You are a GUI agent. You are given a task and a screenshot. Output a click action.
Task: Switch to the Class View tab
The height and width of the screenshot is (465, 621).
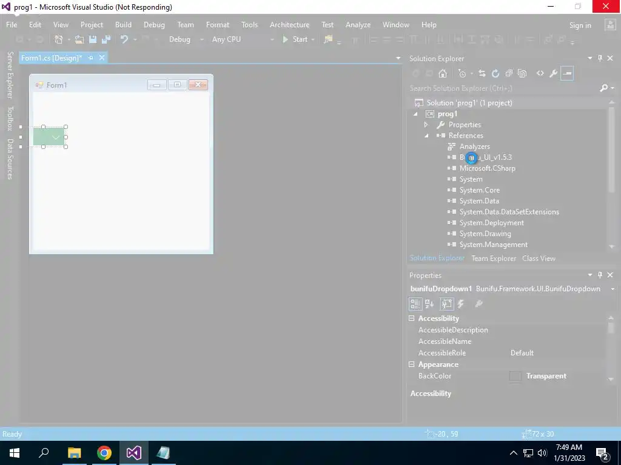click(x=539, y=258)
